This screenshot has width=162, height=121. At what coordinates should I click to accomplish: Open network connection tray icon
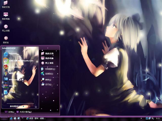tap(150, 118)
